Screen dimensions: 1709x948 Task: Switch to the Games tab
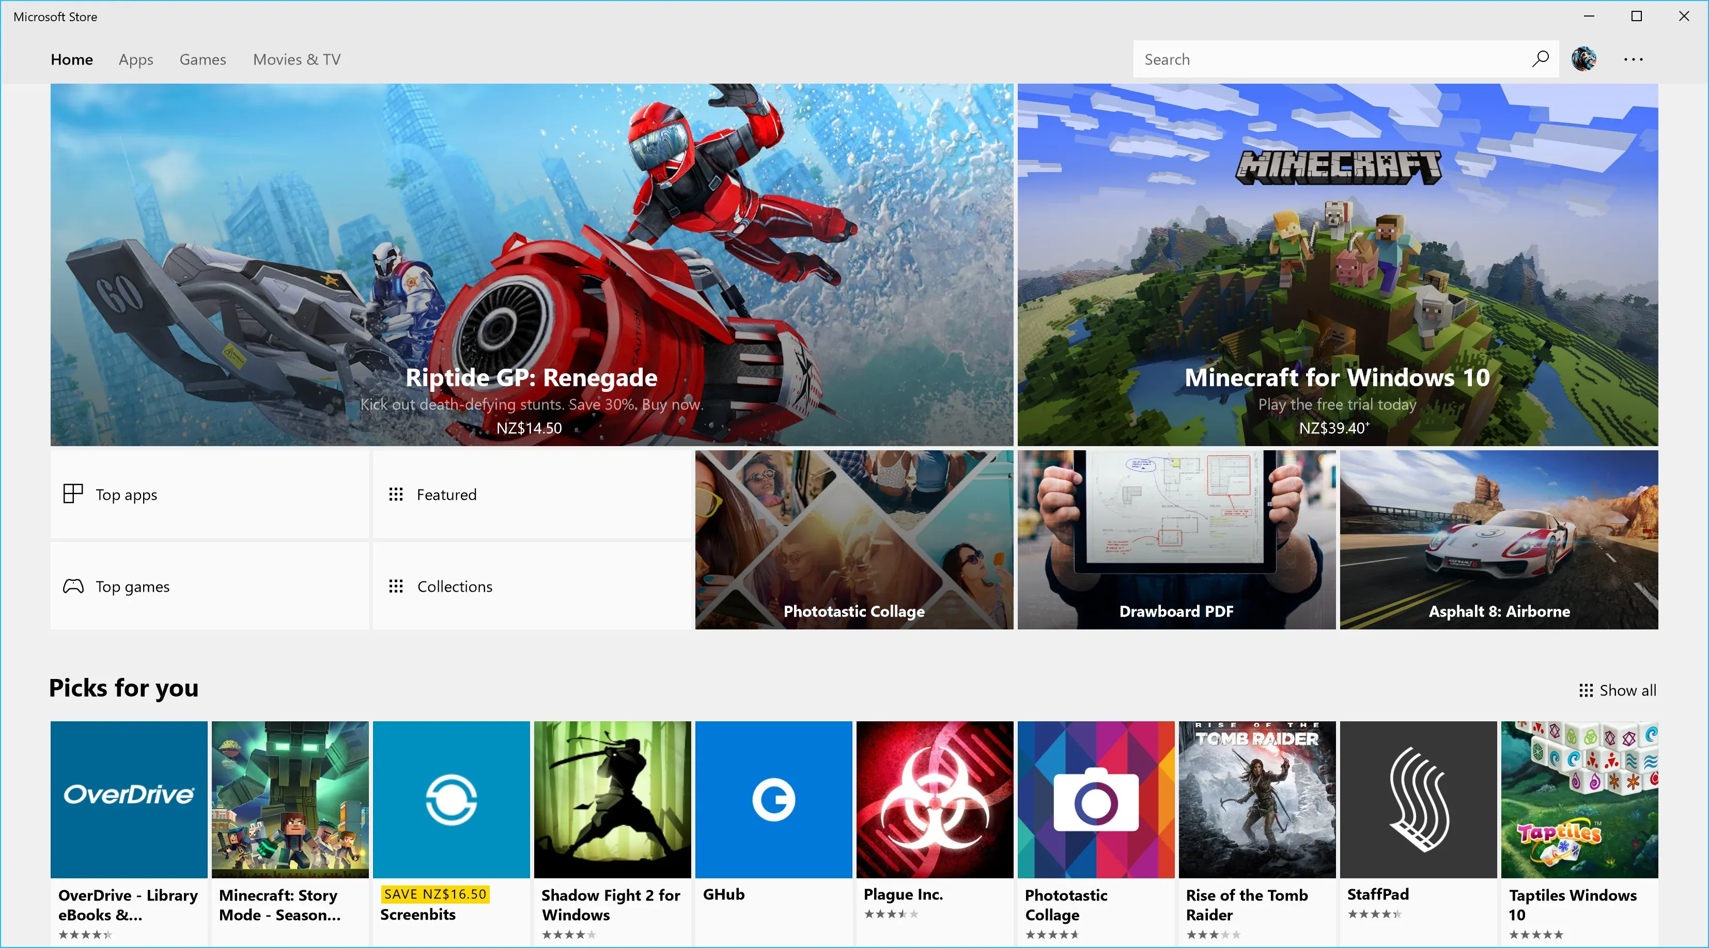203,60
